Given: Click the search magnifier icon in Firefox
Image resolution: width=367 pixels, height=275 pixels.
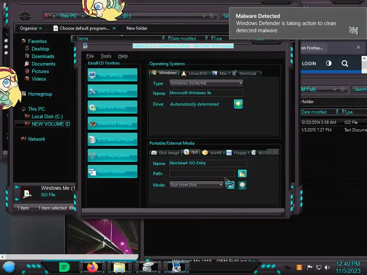Looking at the screenshot, I should 345,63.
